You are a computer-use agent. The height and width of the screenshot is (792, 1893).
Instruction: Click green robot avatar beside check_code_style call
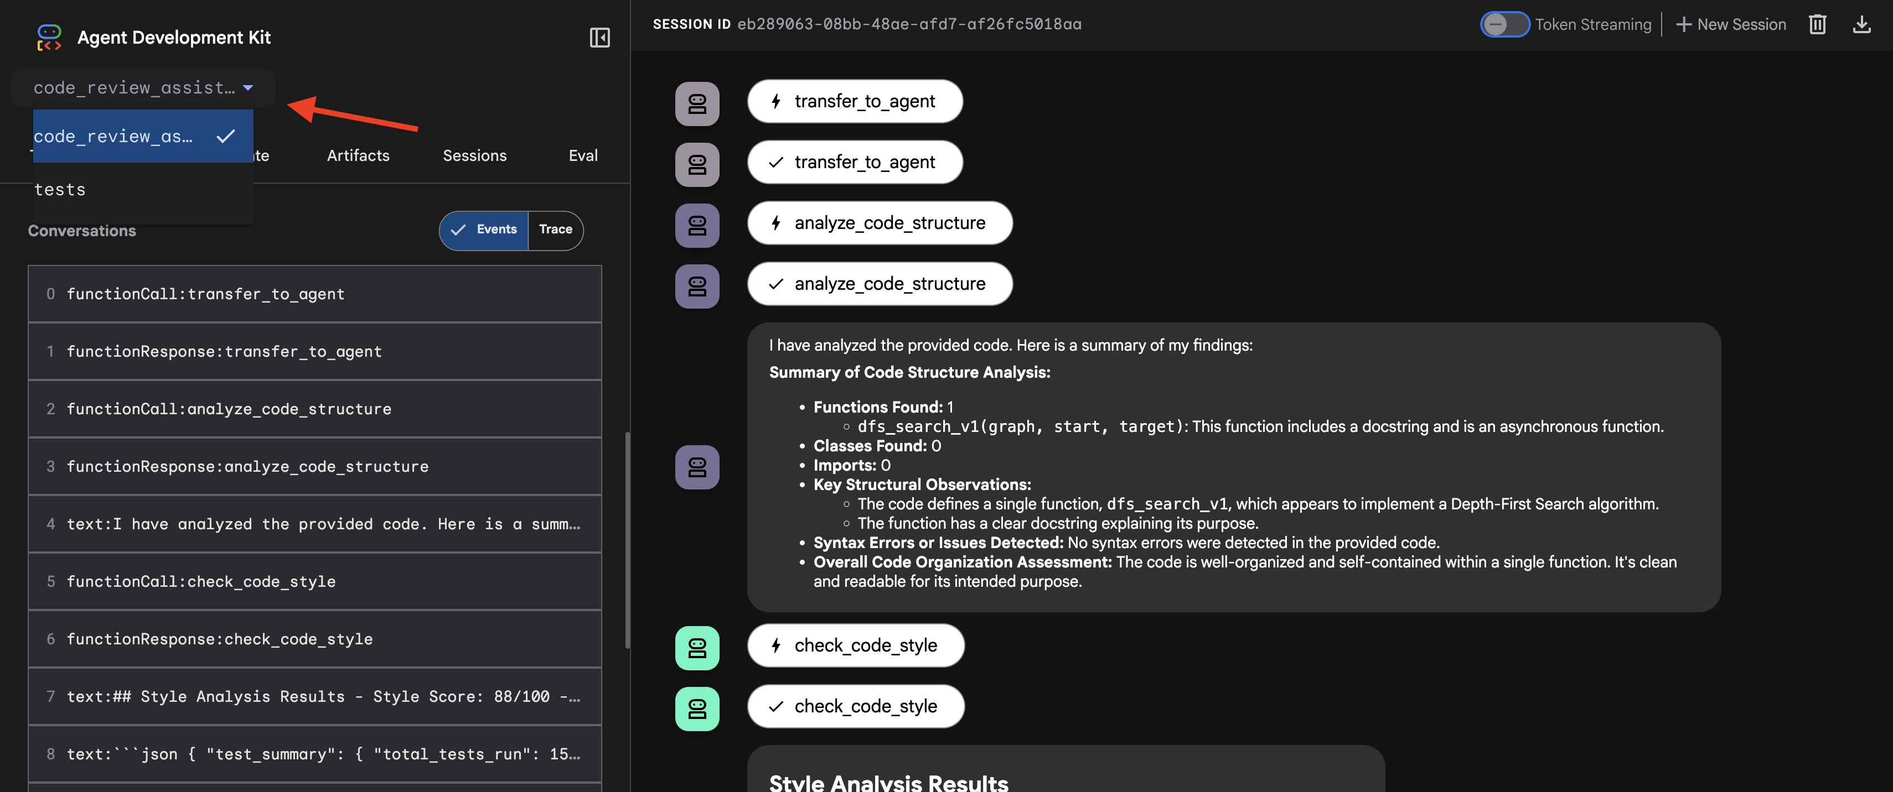point(697,648)
